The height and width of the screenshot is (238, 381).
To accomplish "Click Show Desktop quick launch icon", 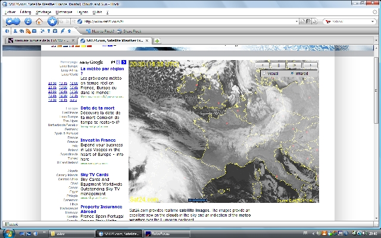I will [x=22, y=234].
